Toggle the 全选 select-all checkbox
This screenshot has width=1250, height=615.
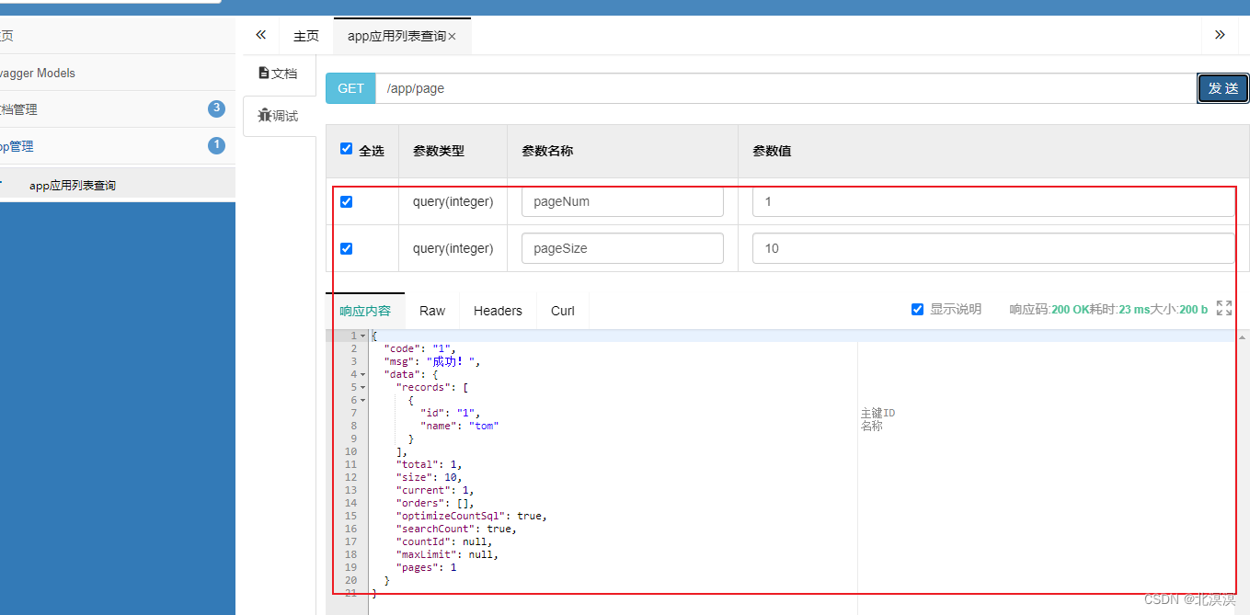click(x=346, y=149)
